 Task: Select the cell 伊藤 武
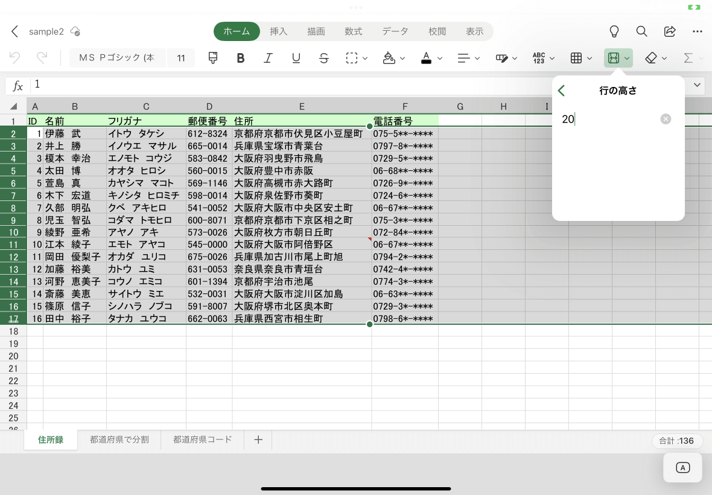[x=74, y=133]
